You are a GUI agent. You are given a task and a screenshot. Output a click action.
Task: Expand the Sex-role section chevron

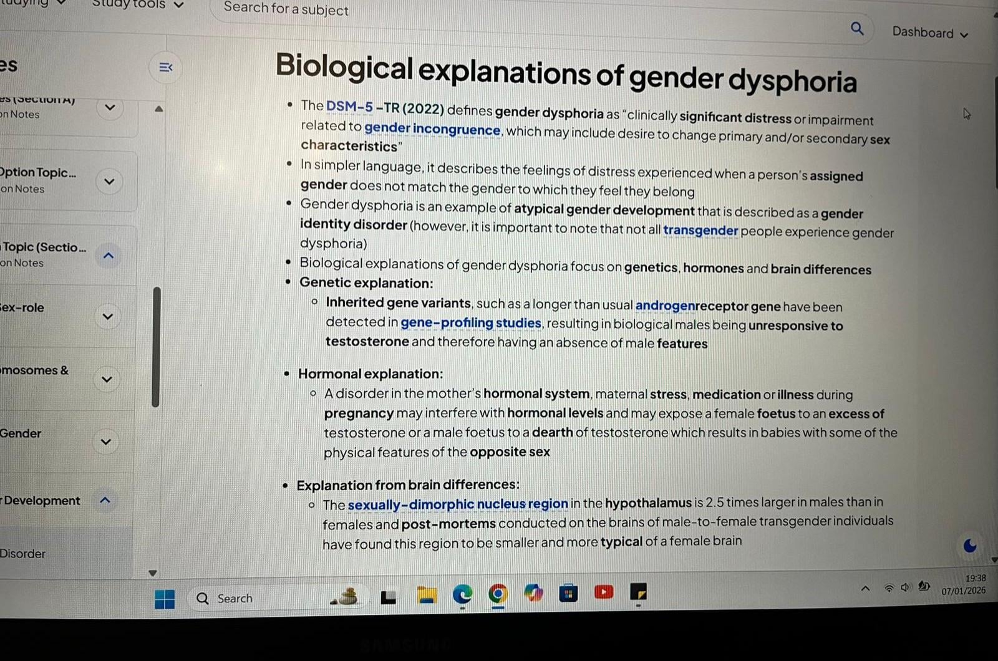[107, 317]
